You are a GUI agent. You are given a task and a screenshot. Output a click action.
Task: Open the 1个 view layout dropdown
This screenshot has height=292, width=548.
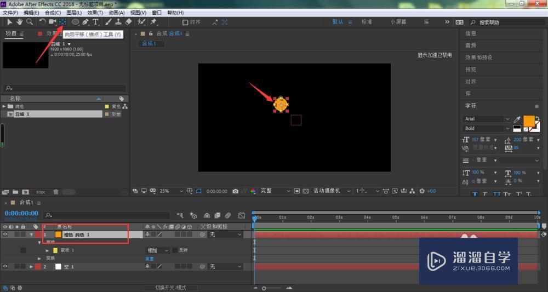tap(367, 191)
